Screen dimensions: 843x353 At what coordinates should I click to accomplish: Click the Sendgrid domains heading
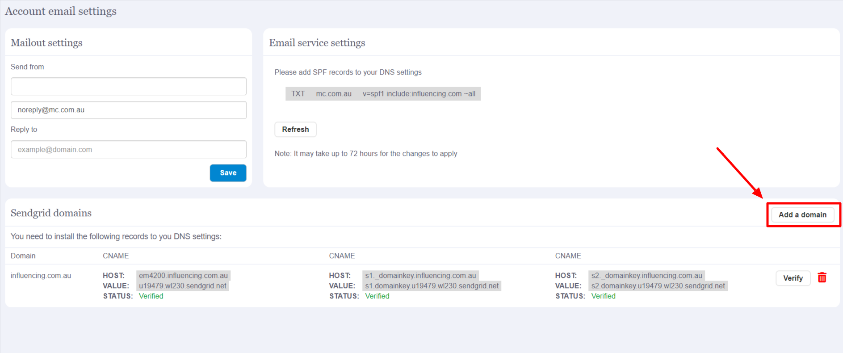pyautogui.click(x=51, y=213)
